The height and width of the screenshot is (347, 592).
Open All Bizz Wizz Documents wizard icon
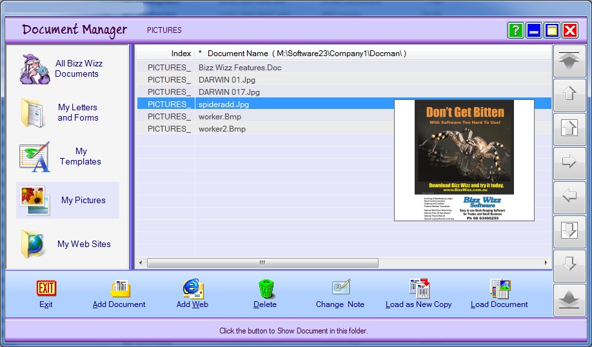(x=35, y=69)
